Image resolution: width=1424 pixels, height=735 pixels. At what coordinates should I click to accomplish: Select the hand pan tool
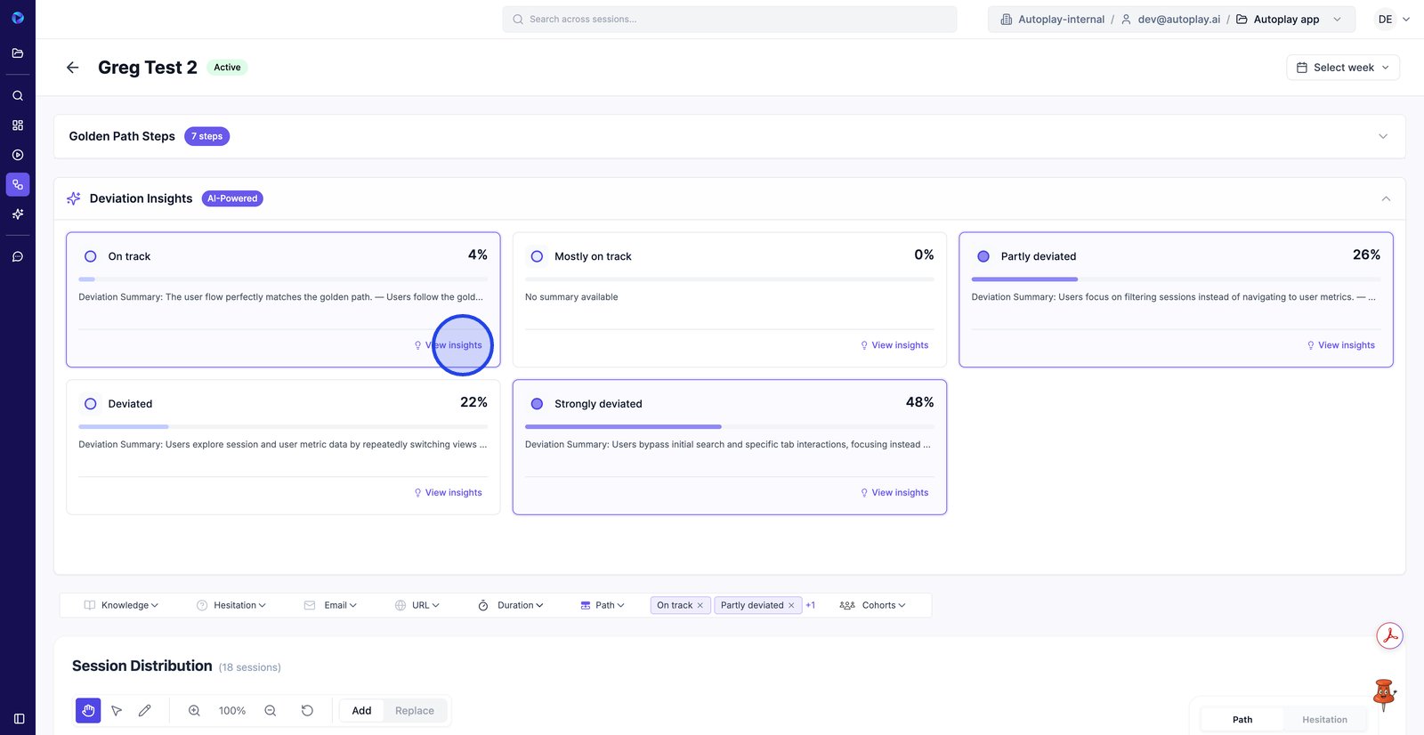point(88,710)
